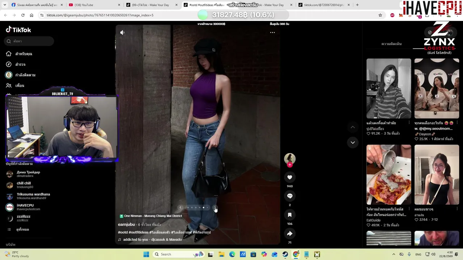
Task: Open the อาเม่น black-top video thumbnail
Action: pos(437,175)
